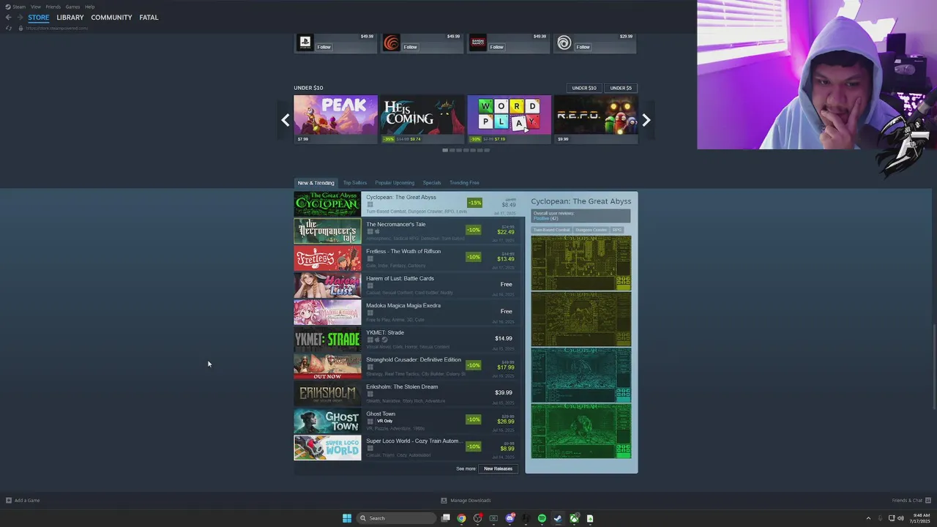The height and width of the screenshot is (527, 937).
Task: Open Stronghold Crusader: Definitive Edition row
Action: tap(407, 366)
